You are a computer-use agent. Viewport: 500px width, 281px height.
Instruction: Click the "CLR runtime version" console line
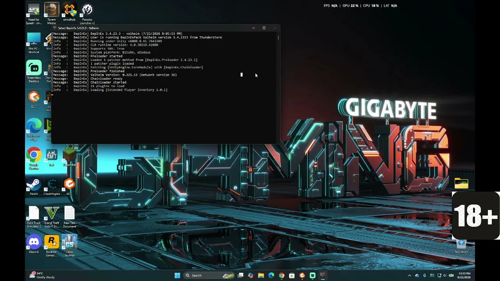(105, 45)
